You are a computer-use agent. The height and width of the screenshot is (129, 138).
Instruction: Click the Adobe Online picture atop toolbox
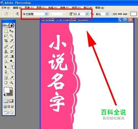[9, 25]
